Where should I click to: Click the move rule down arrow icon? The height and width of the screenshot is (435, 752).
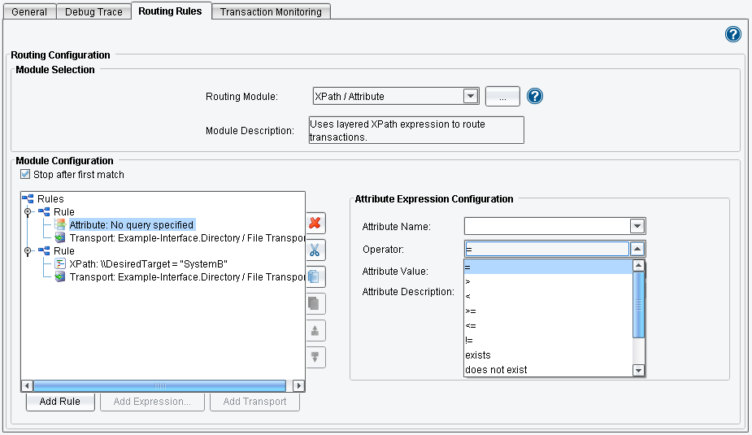click(x=315, y=357)
